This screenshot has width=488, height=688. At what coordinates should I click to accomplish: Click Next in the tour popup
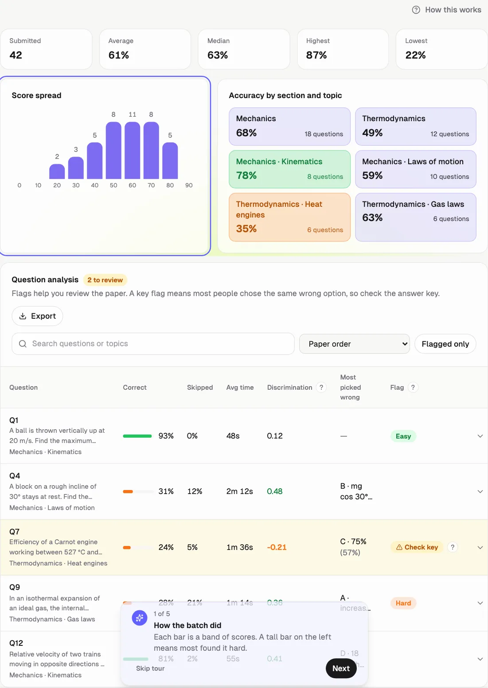341,668
